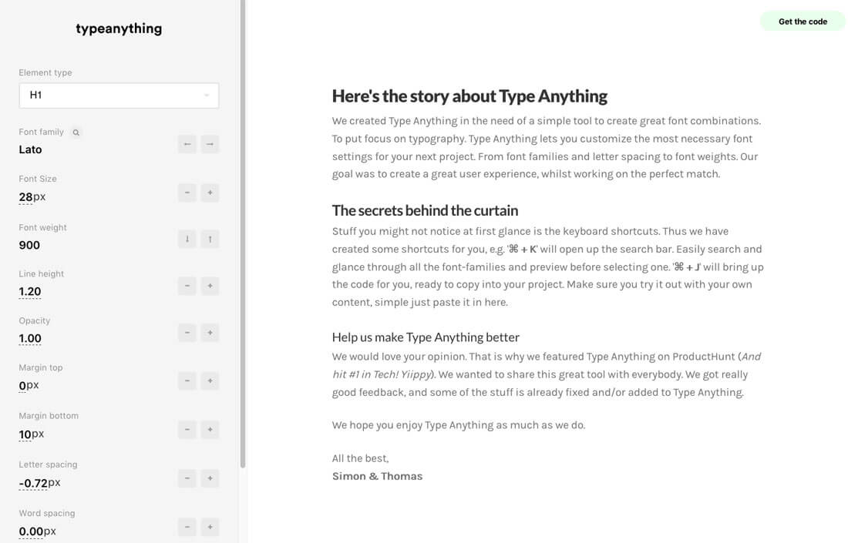Increase line height with plus button
848x543 pixels.
209,286
